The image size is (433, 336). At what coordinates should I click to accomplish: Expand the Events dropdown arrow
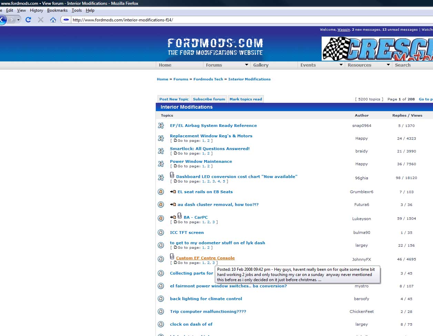pyautogui.click(x=341, y=65)
